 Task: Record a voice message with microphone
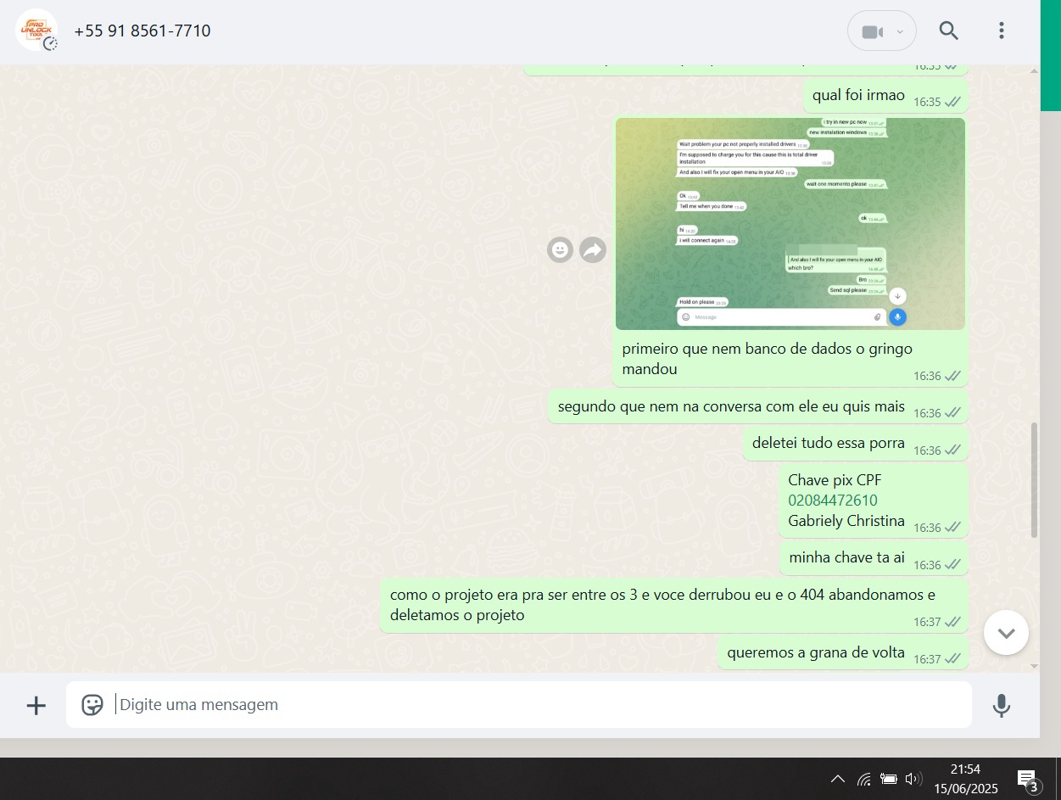click(x=1001, y=705)
